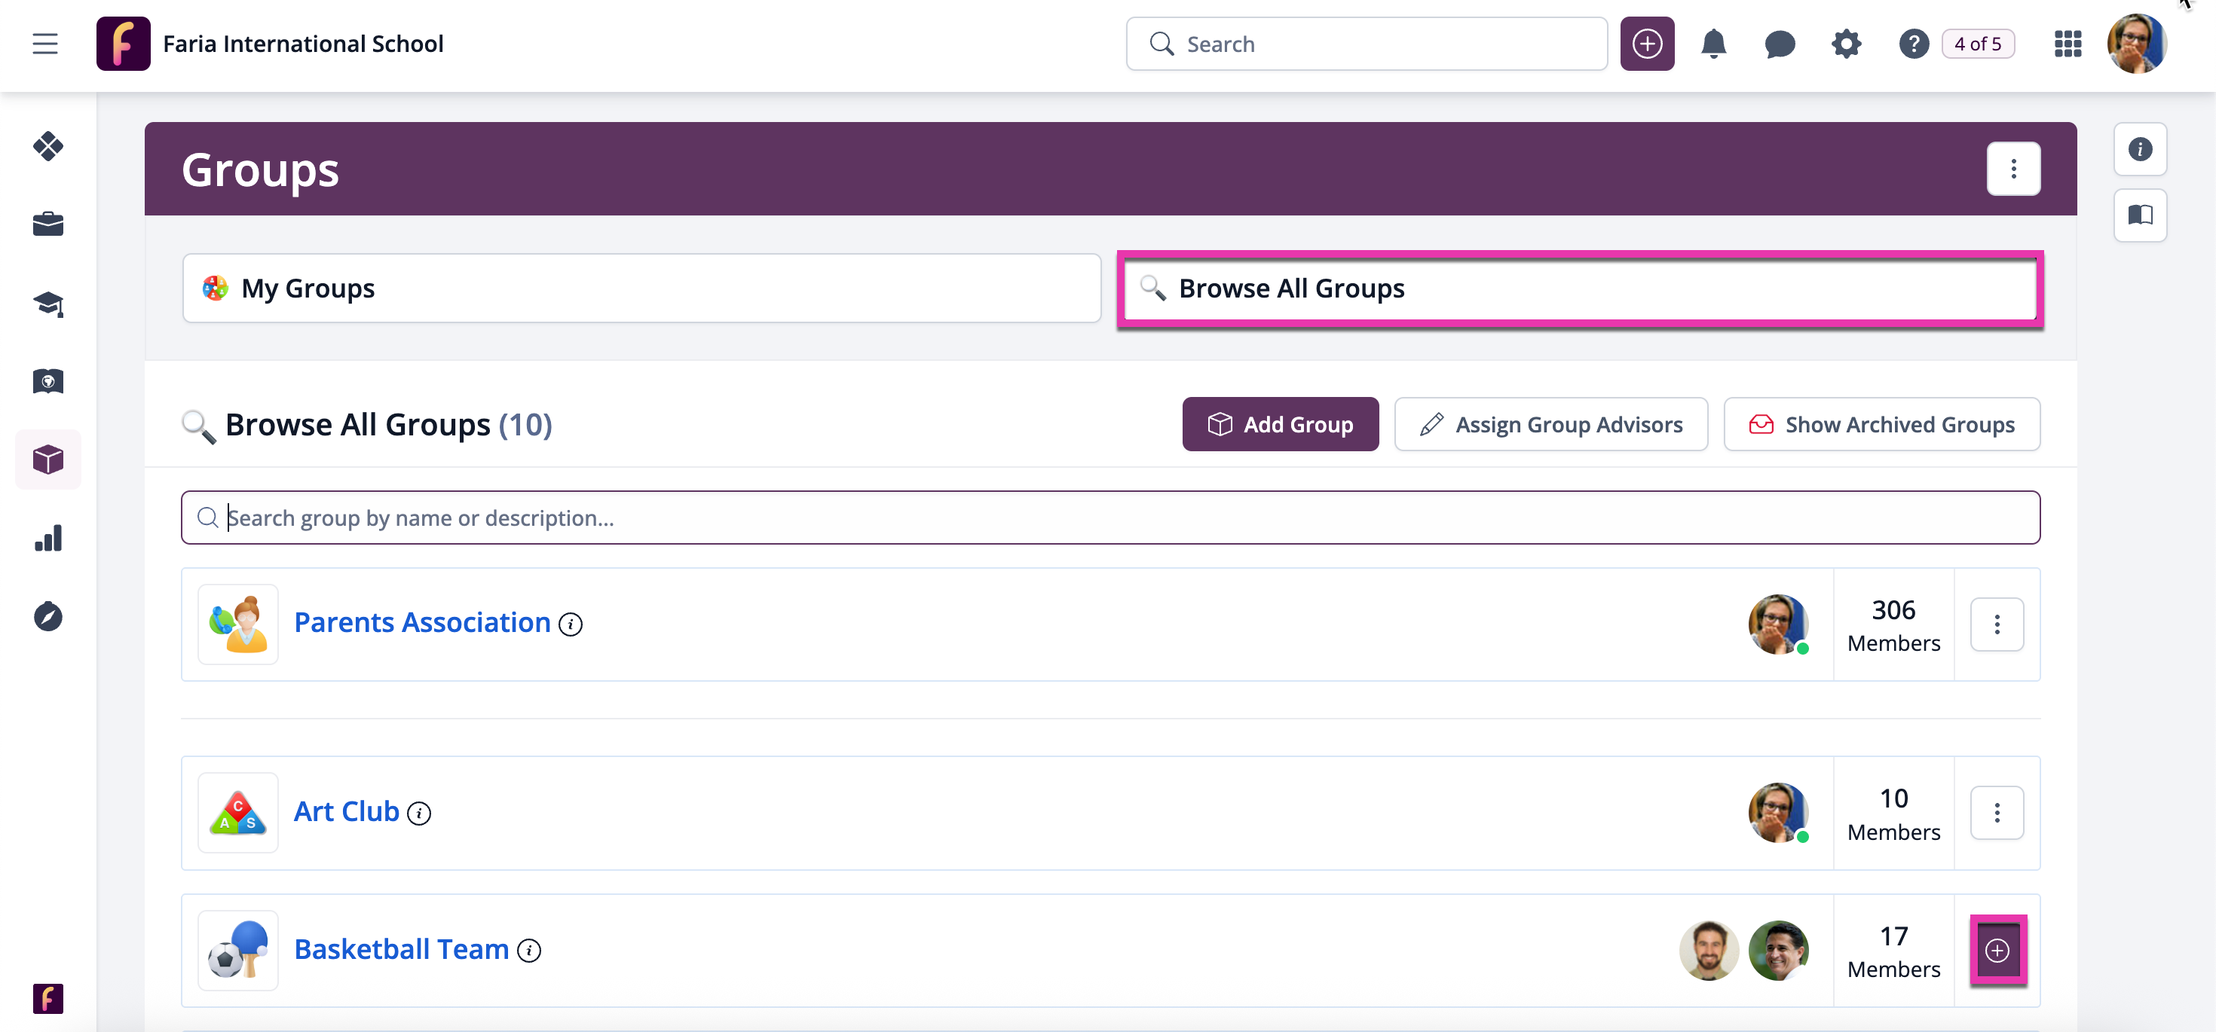Open Parents Association three-dot options menu

coord(1997,624)
